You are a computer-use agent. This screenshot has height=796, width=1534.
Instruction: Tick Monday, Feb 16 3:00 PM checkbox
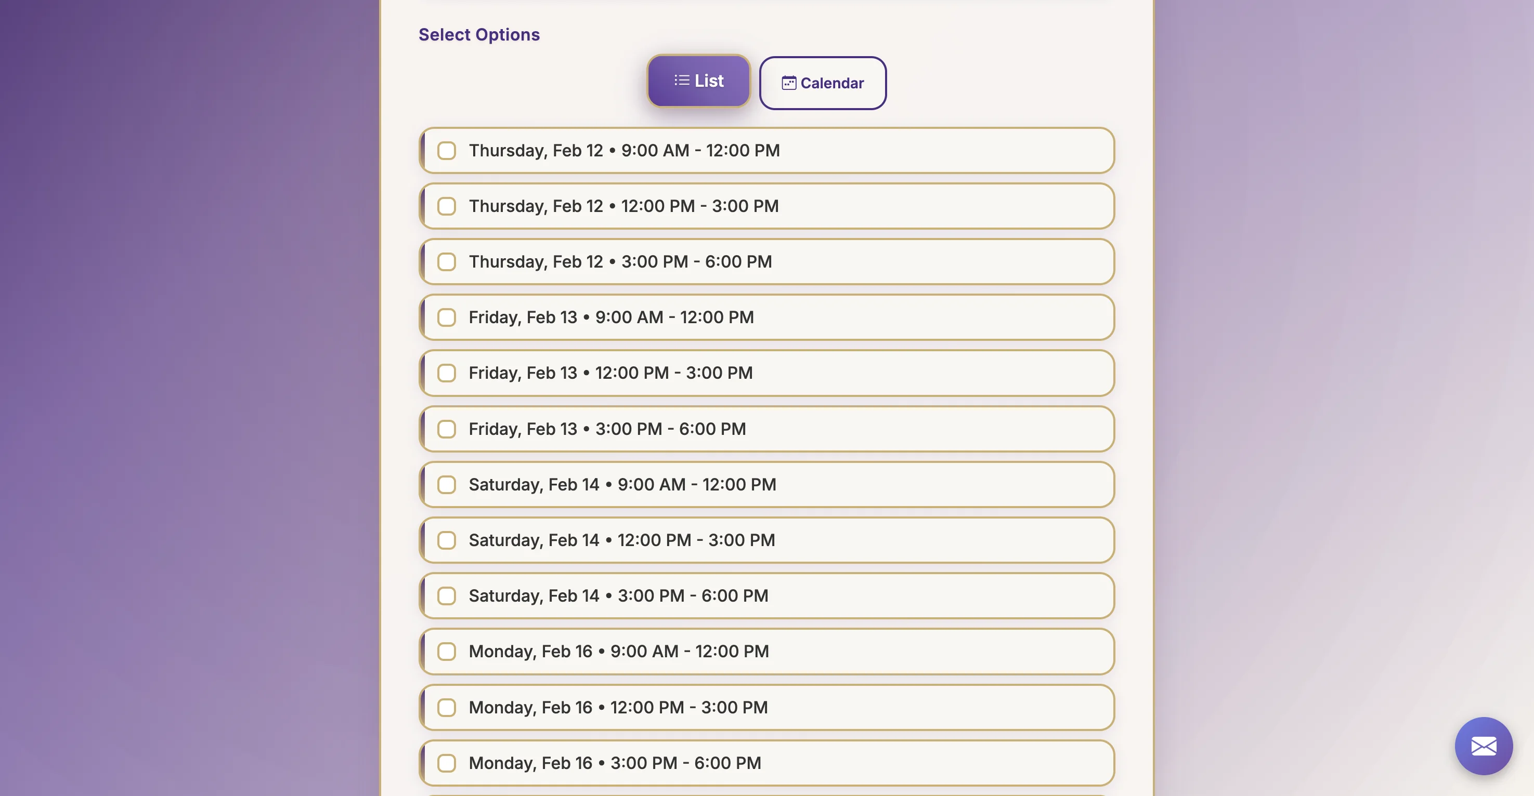(x=447, y=763)
